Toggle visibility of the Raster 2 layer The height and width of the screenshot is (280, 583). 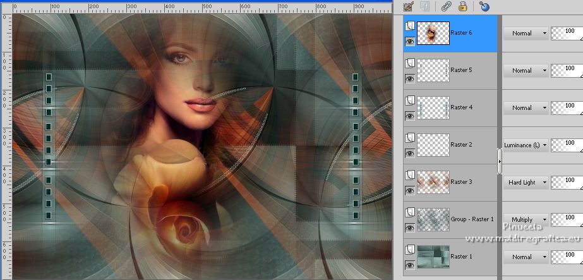coord(410,153)
